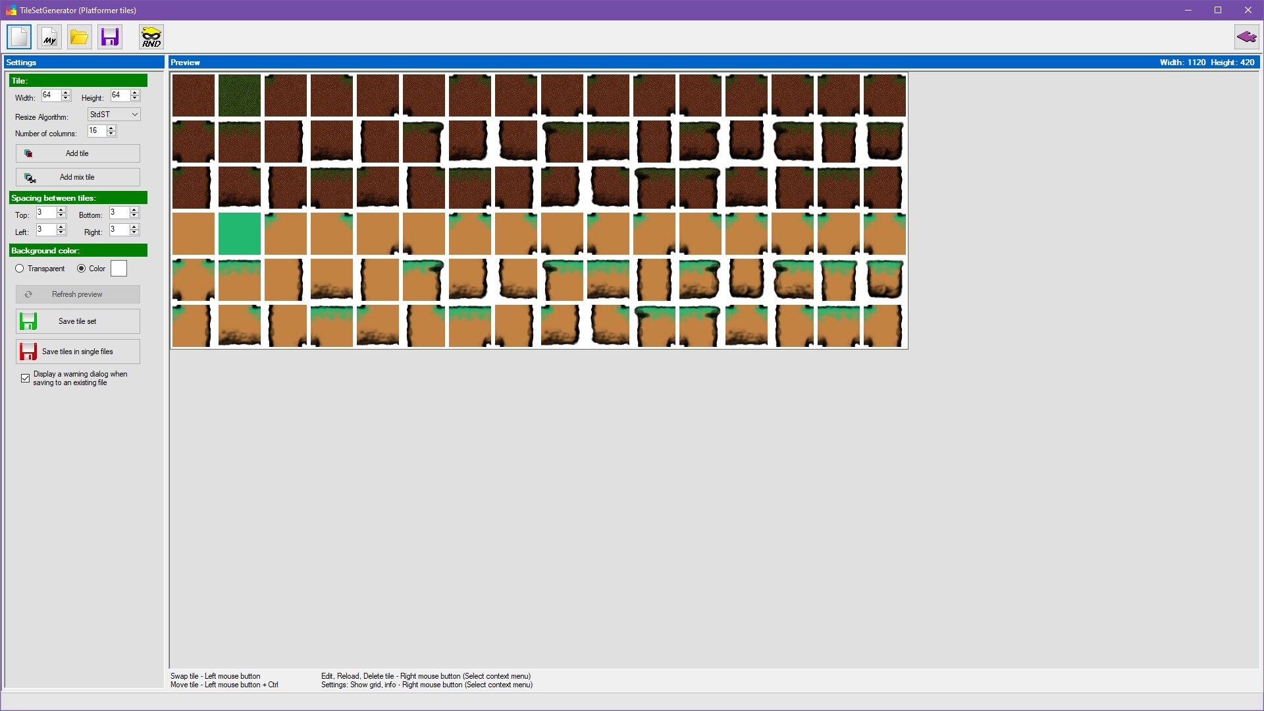Uncheck the warning dialog when saving checkbox
Screen dimensions: 1264x711
click(24, 378)
